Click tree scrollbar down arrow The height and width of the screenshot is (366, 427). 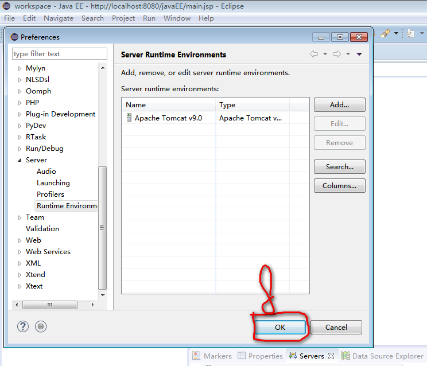pyautogui.click(x=103, y=295)
